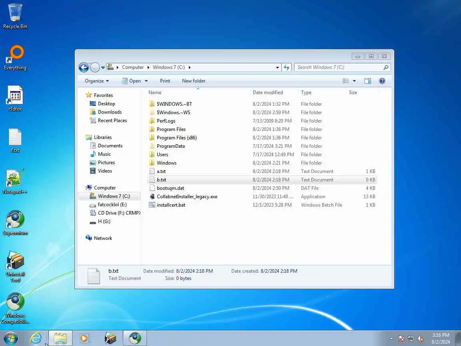Click Print in the toolbar
This screenshot has height=346, width=461.
(x=165, y=81)
